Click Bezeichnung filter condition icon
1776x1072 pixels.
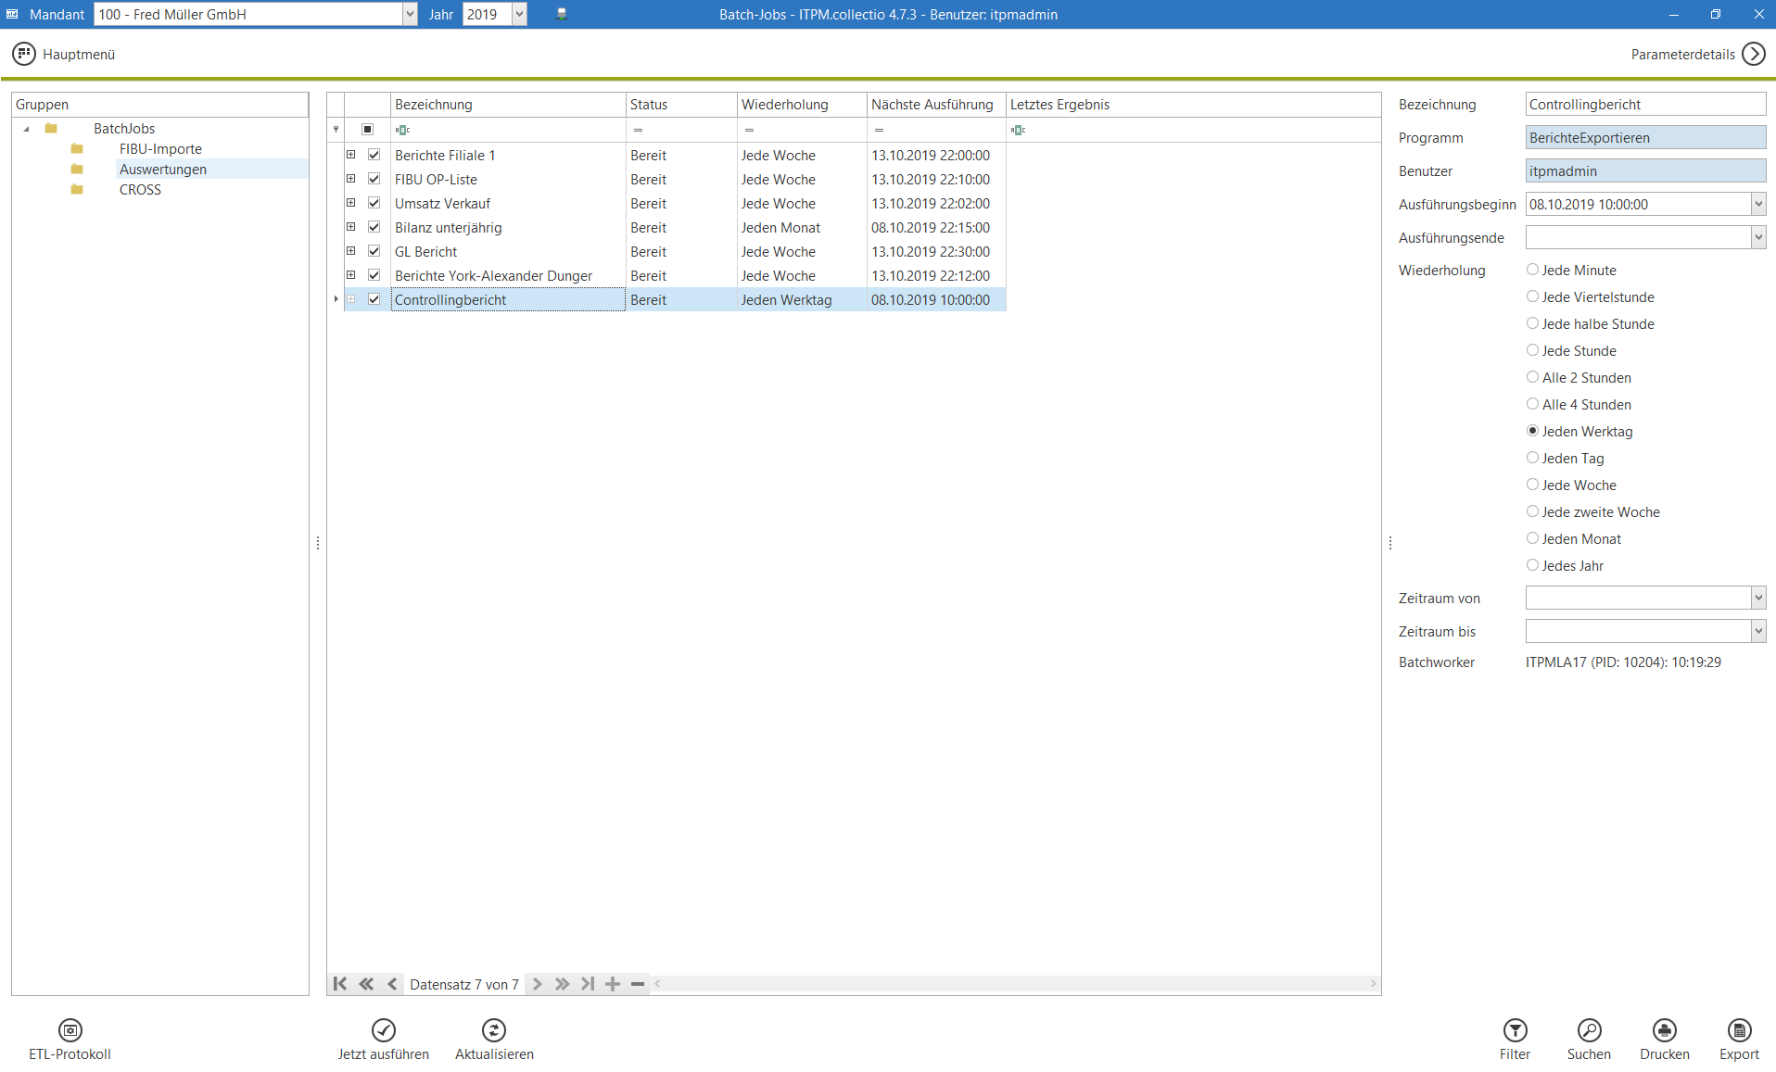pos(403,130)
